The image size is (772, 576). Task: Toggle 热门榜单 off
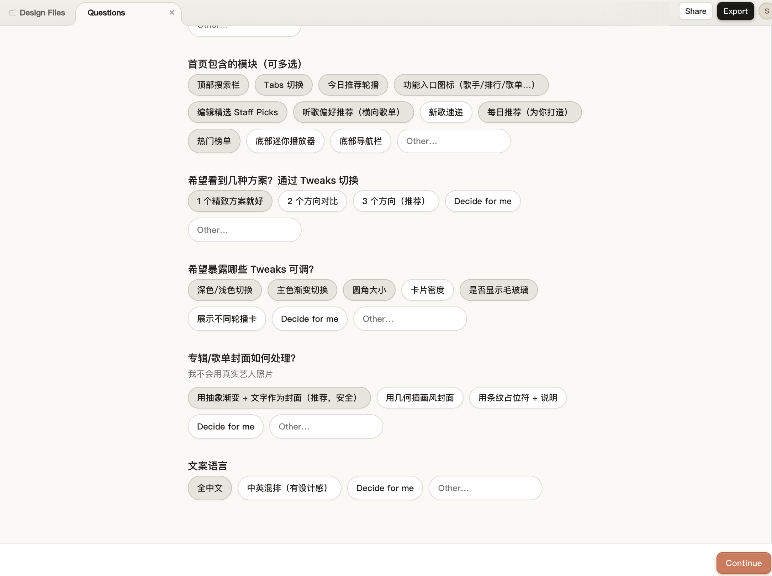pos(213,141)
